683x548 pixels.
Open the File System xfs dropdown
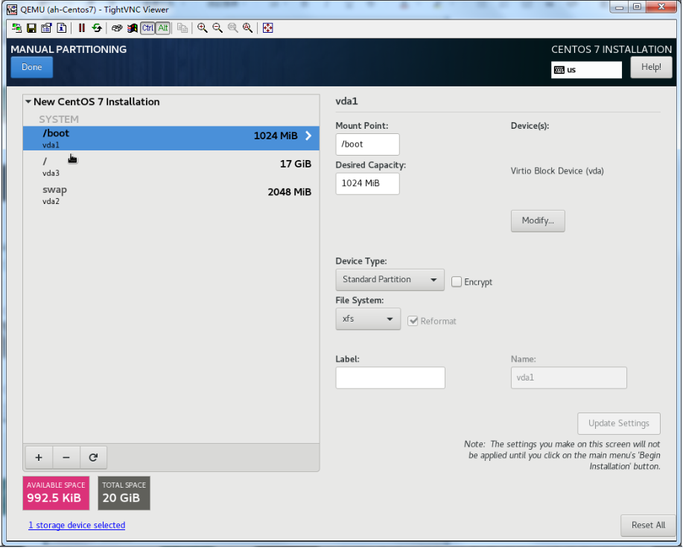(x=368, y=319)
